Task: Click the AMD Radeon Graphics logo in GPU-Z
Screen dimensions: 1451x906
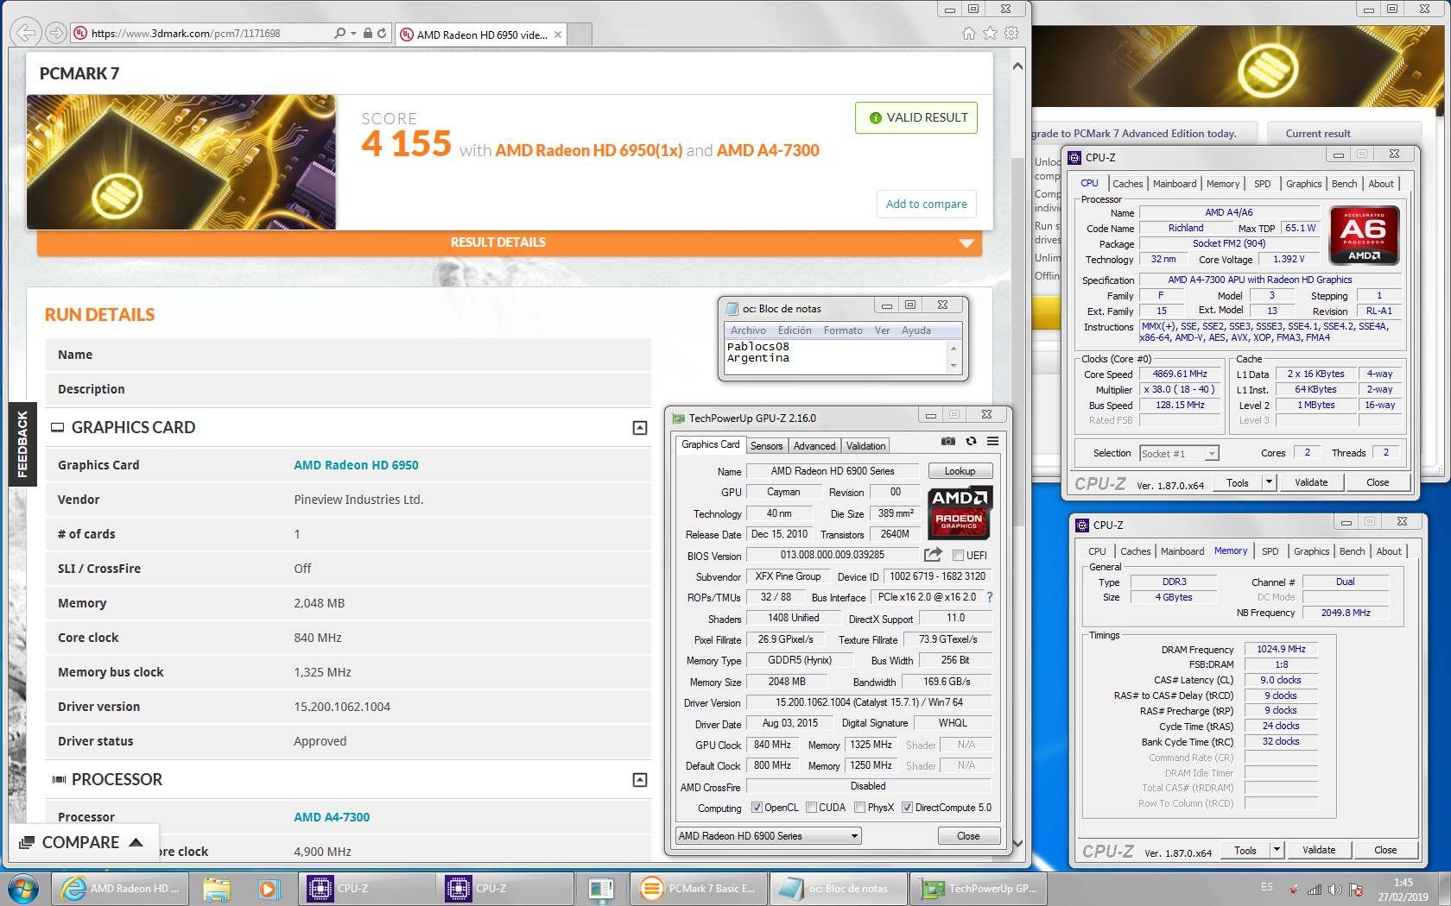Action: coord(960,512)
